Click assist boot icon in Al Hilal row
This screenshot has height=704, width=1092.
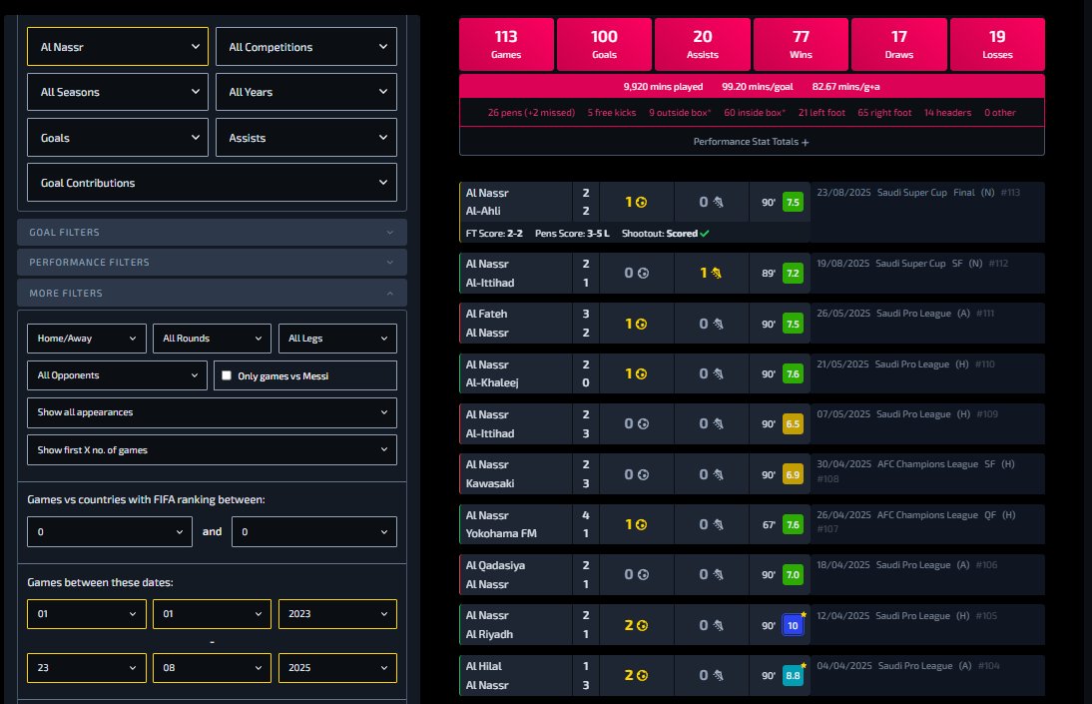click(x=718, y=675)
